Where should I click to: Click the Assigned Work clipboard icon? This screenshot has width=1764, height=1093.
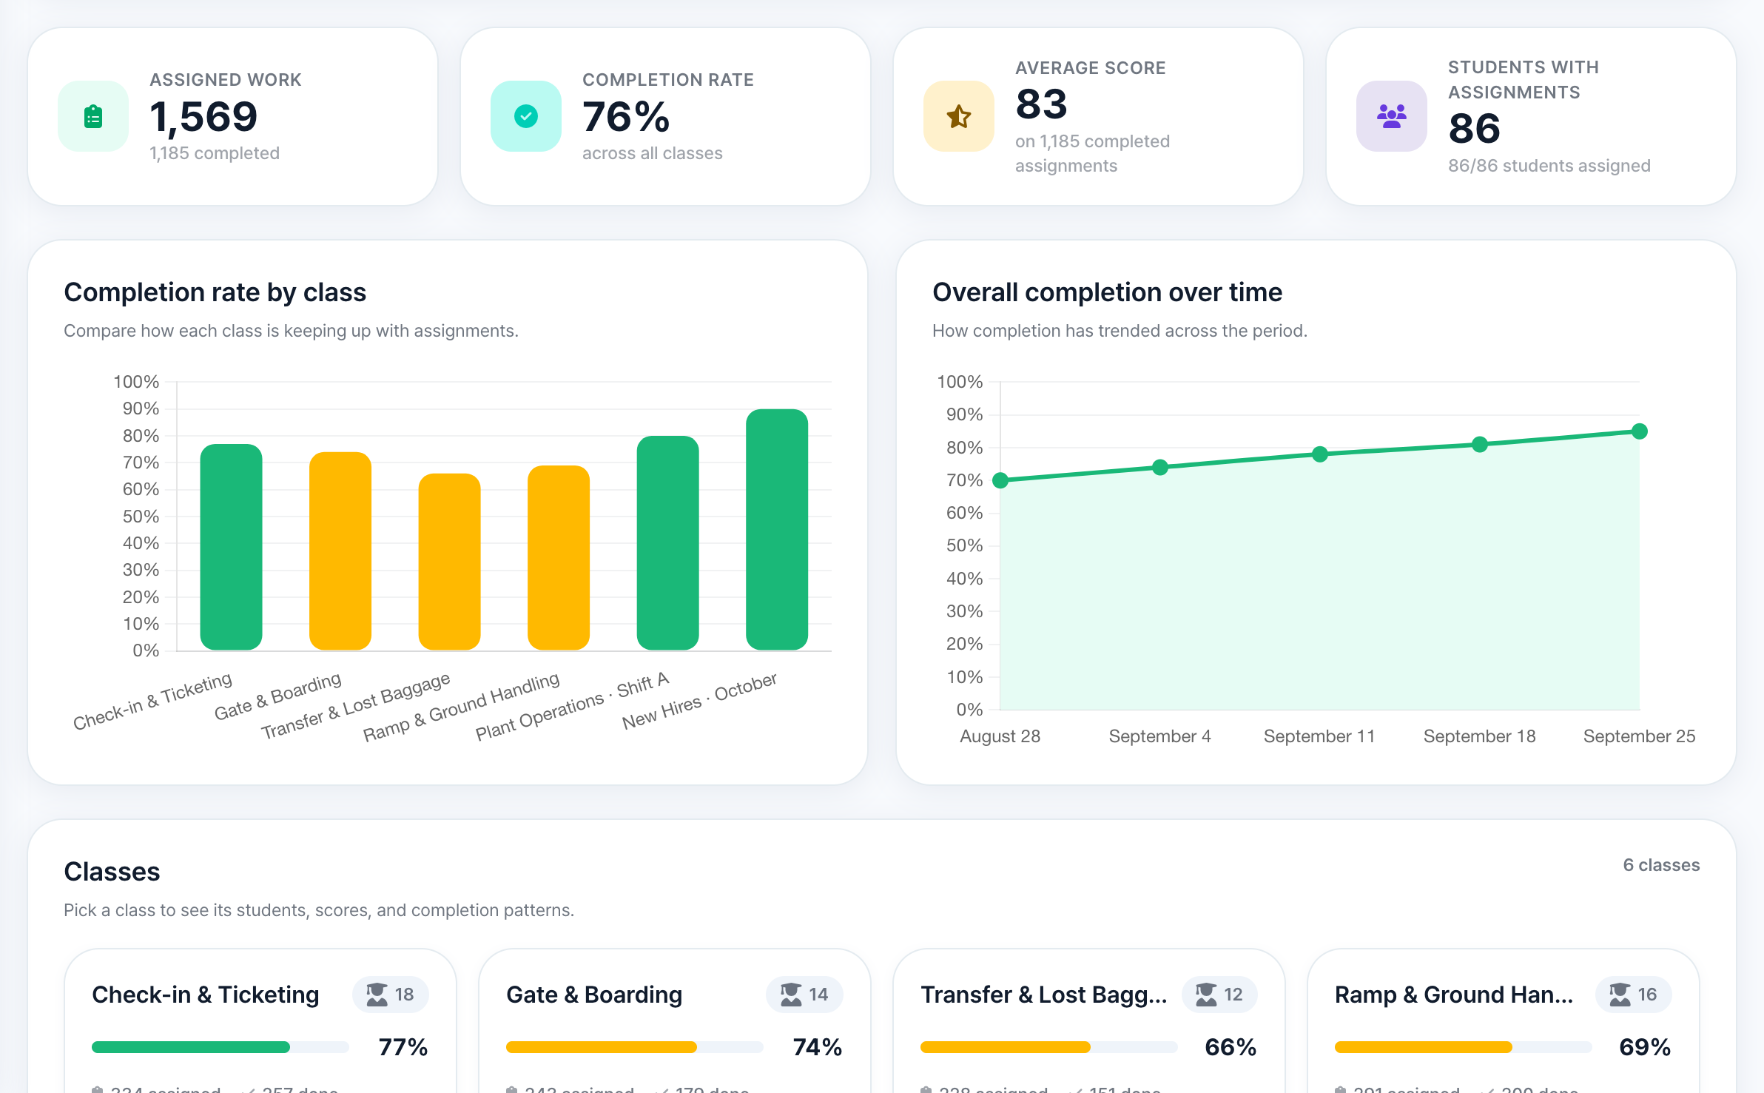93,116
